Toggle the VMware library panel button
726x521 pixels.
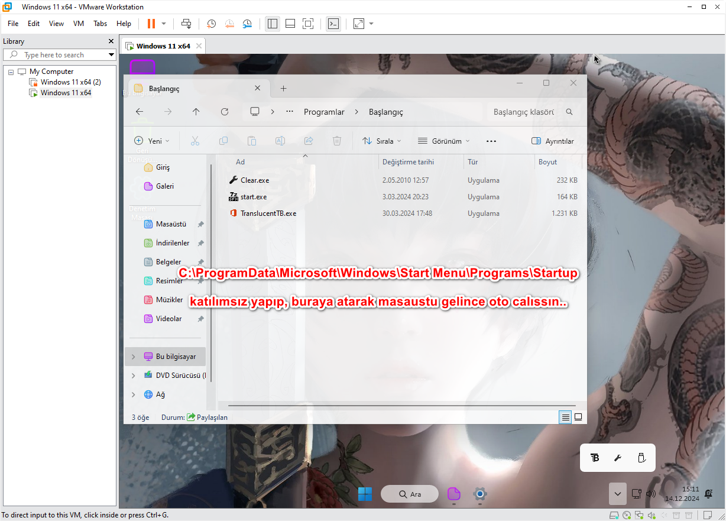pyautogui.click(x=273, y=24)
